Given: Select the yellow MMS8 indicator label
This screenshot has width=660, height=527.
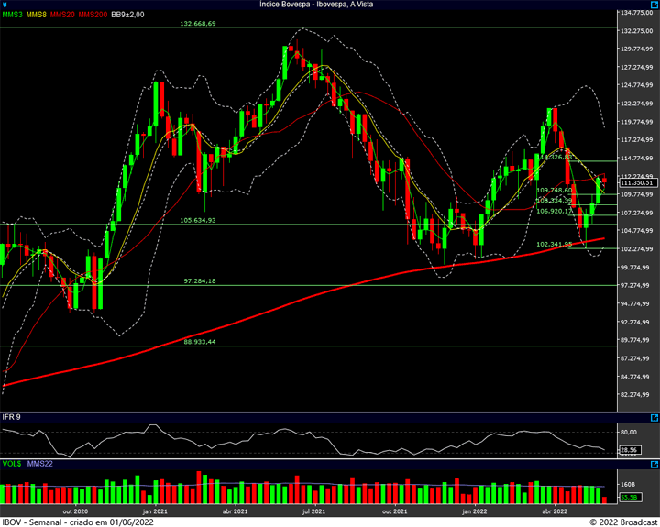Looking at the screenshot, I should (x=36, y=16).
